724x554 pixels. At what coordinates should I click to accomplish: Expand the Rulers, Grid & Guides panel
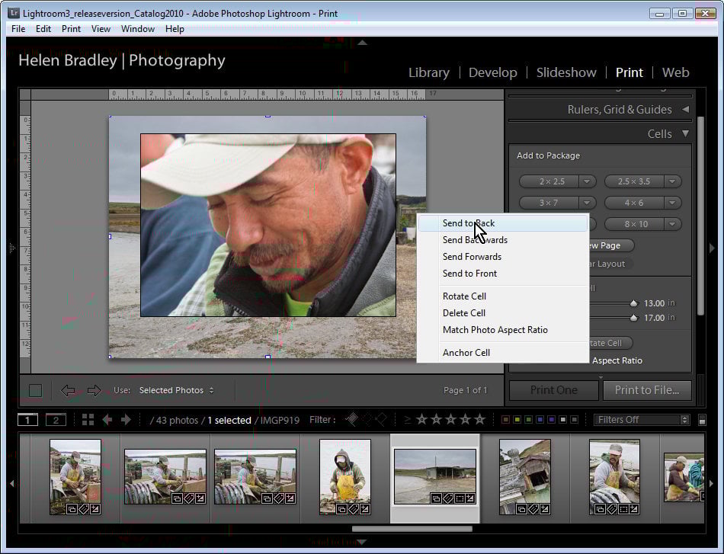tap(684, 110)
